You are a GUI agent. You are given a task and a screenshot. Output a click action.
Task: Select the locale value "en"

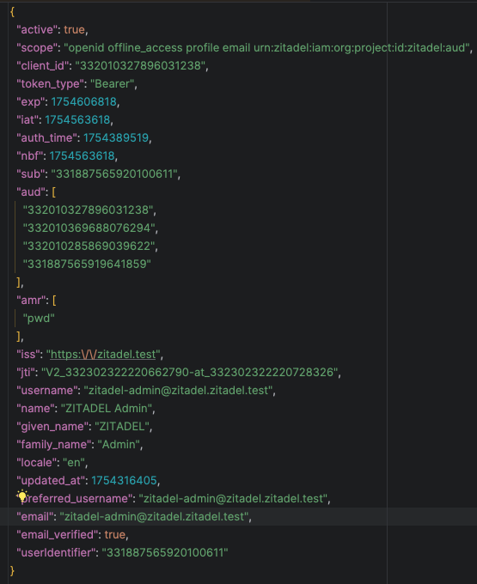point(74,463)
